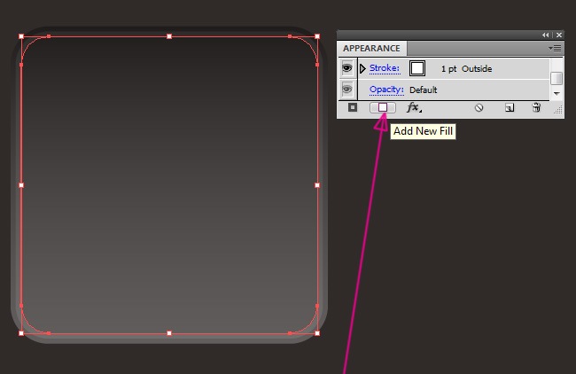Open the Appearance panel flyout menu

coord(555,48)
